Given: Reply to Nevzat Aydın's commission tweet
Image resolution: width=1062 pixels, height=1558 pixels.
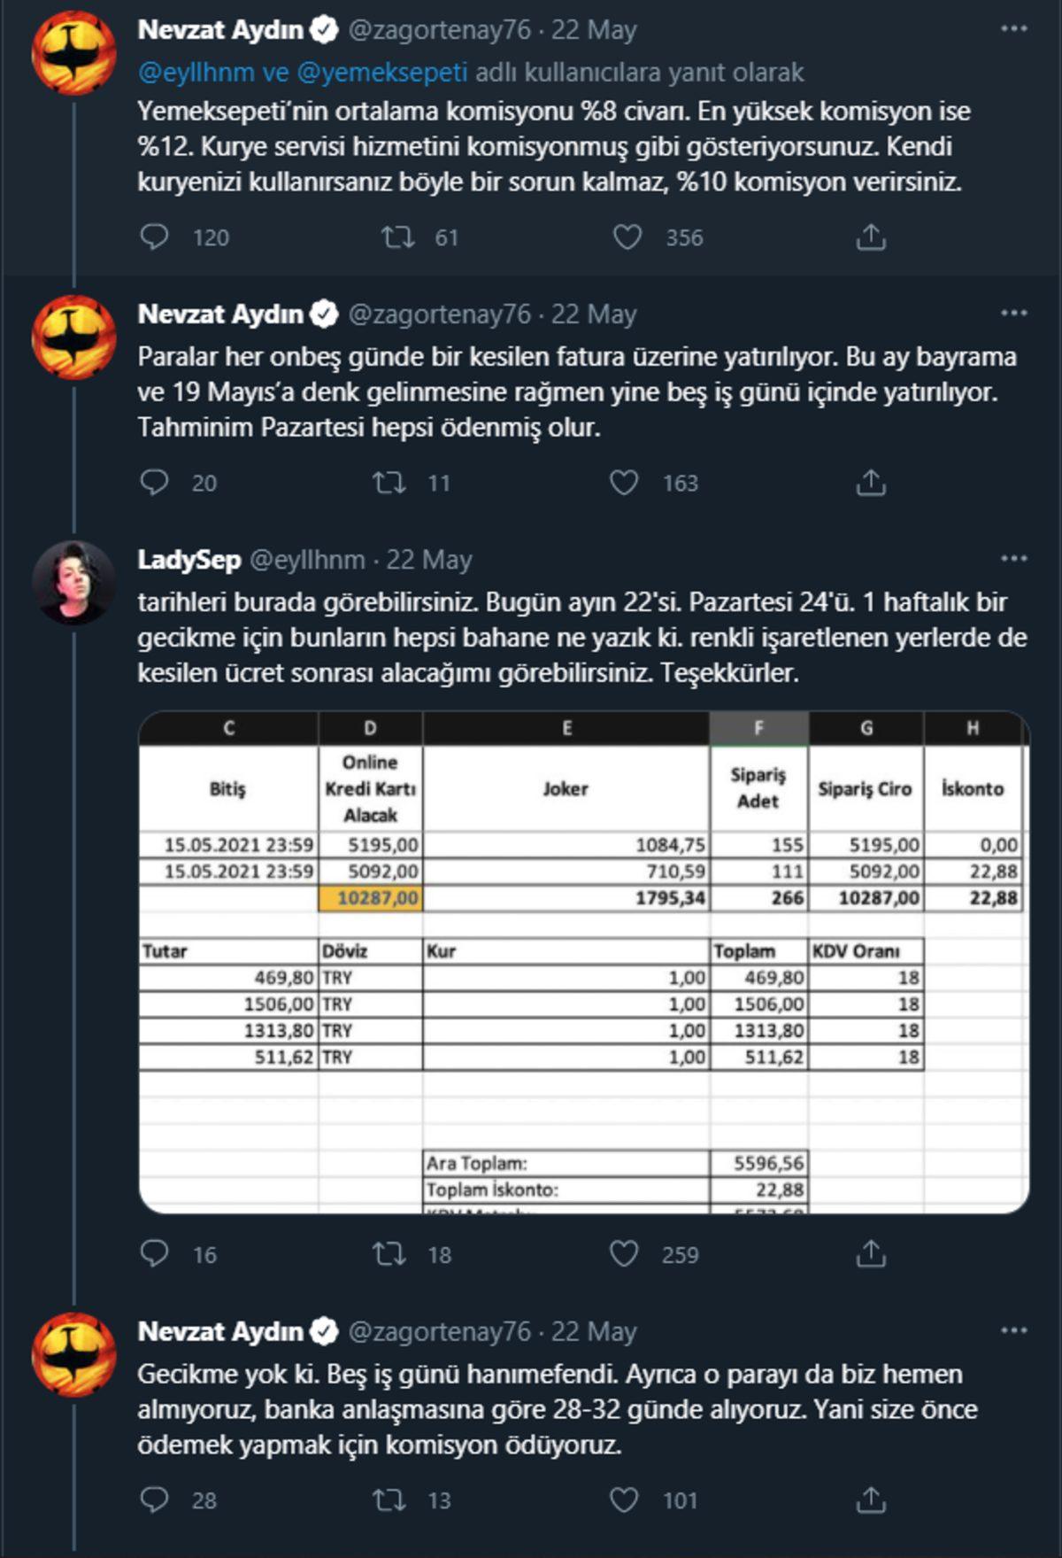Looking at the screenshot, I should pos(156,236).
